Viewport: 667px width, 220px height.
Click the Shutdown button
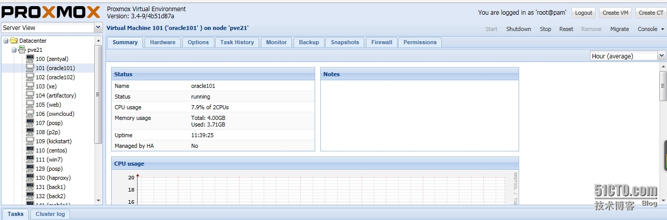[x=519, y=29]
